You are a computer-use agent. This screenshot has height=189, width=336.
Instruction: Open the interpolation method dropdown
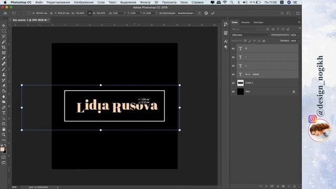(x=186, y=13)
